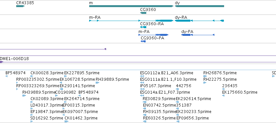The image size is (276, 123).
Task: Click the CG9360-PA label
Action: pyautogui.click(x=152, y=38)
